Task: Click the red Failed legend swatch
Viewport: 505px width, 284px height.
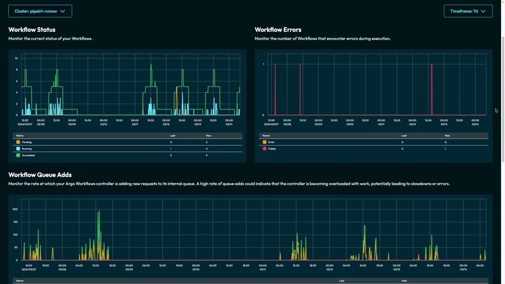Action: (264, 149)
